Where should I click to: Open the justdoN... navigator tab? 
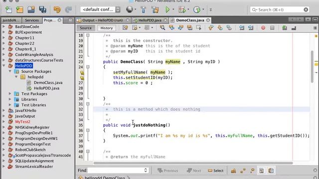click(10, 20)
